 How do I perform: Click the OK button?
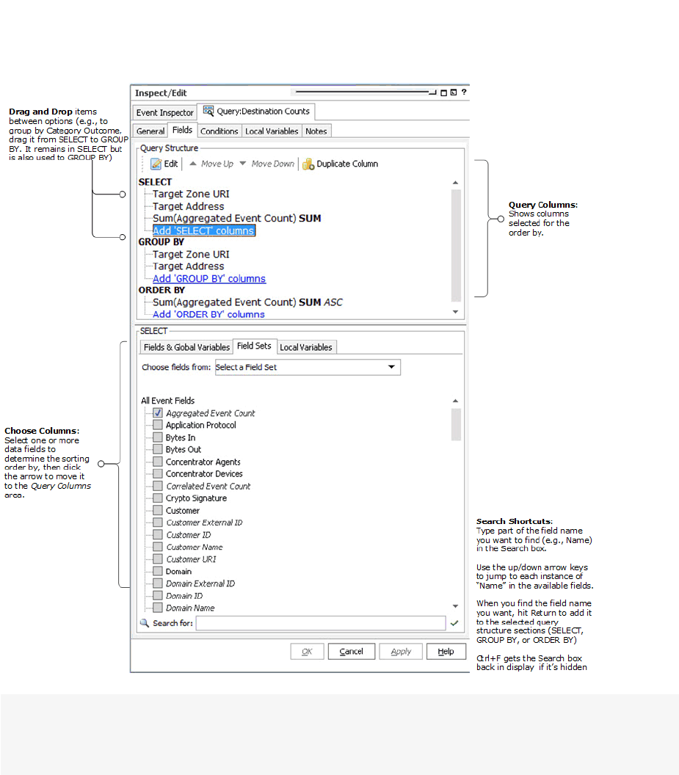coord(307,652)
